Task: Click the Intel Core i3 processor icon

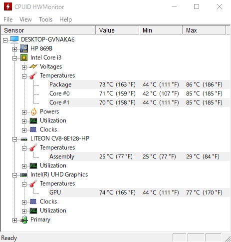Action: point(24,57)
